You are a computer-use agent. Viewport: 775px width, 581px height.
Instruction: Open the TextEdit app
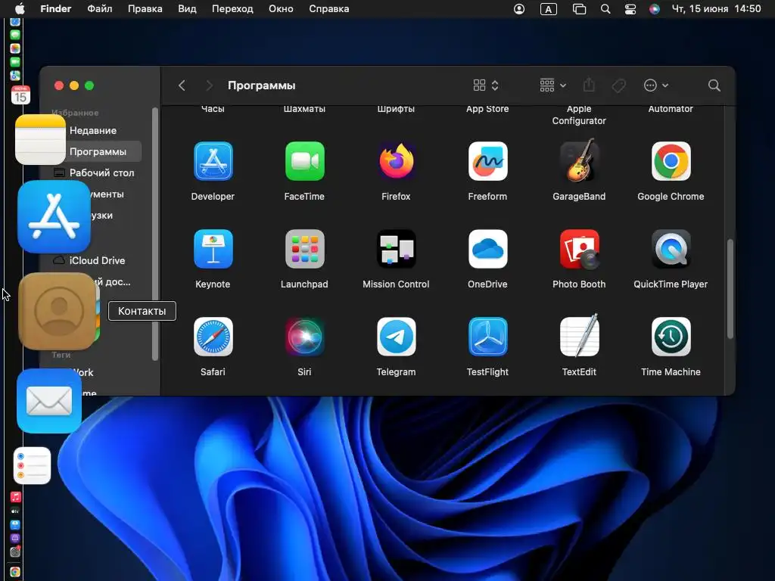pos(579,336)
